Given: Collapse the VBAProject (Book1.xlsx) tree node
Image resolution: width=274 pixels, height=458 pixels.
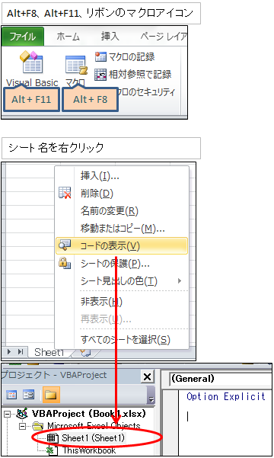Looking at the screenshot, I should 8,414.
